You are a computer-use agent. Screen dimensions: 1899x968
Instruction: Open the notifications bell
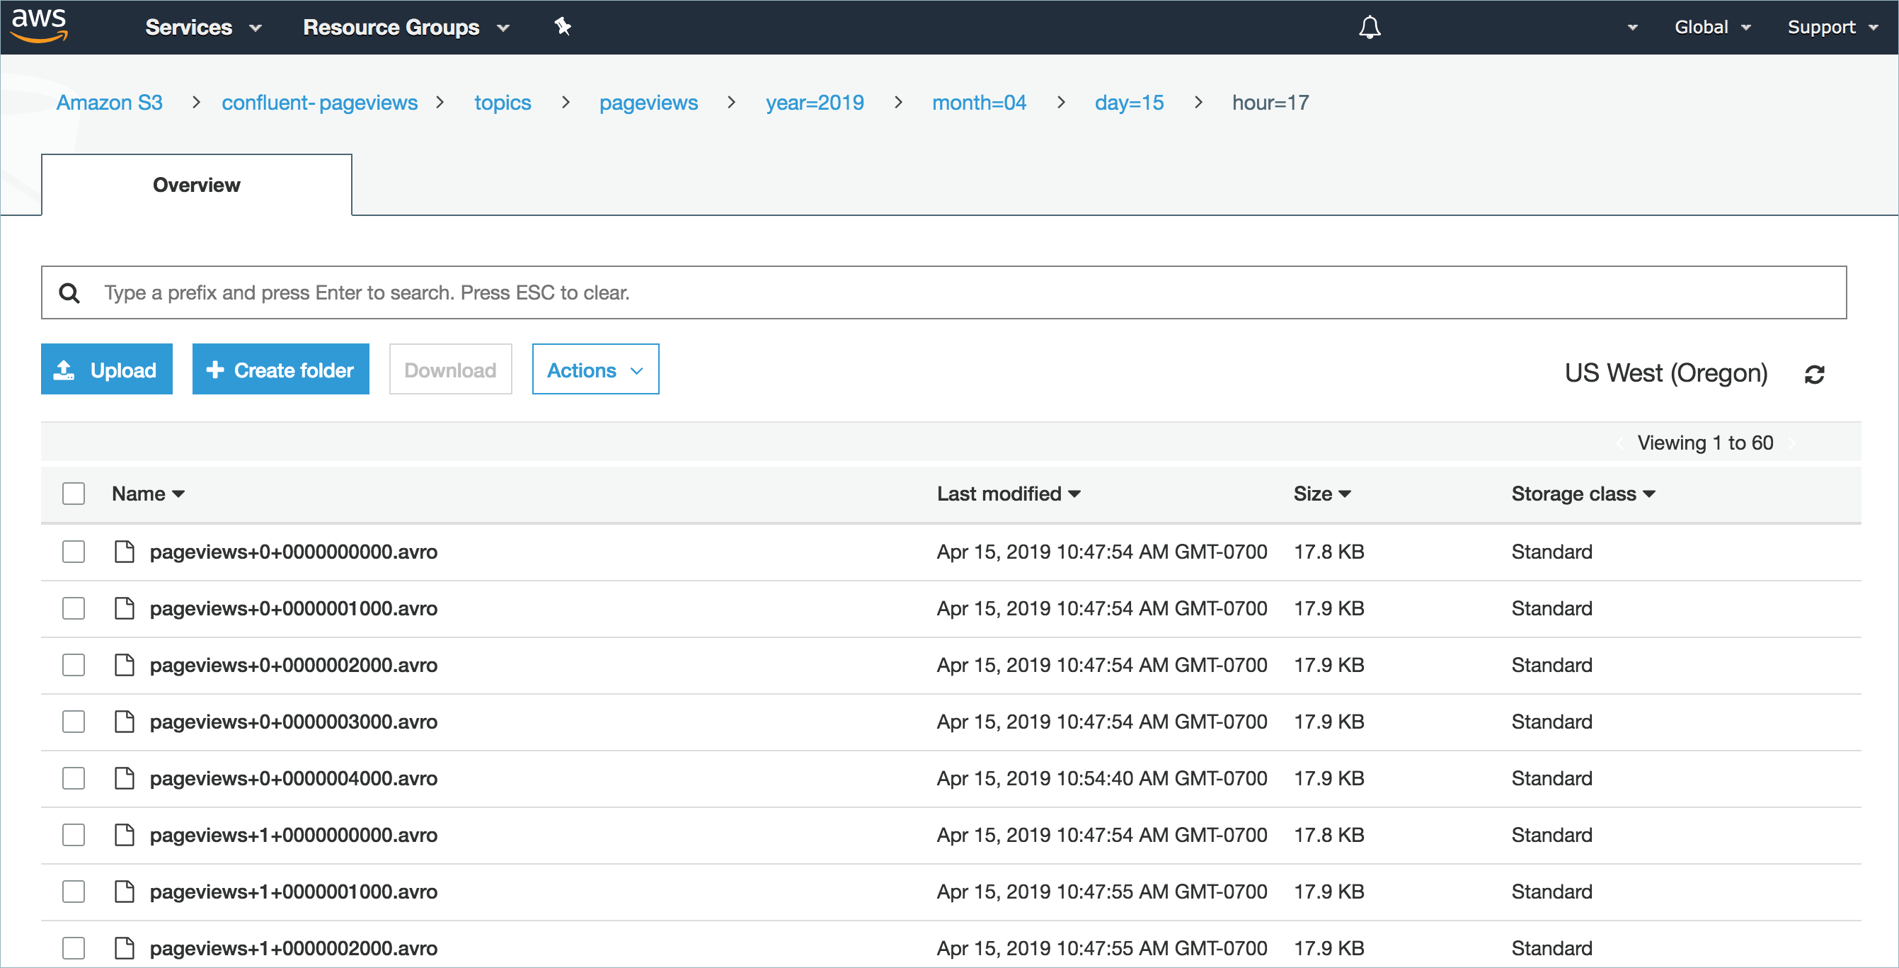[1370, 27]
